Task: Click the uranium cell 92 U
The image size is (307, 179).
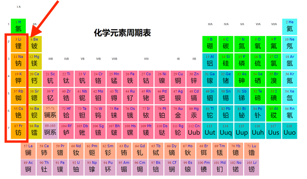Action: pyautogui.click(x=76, y=167)
